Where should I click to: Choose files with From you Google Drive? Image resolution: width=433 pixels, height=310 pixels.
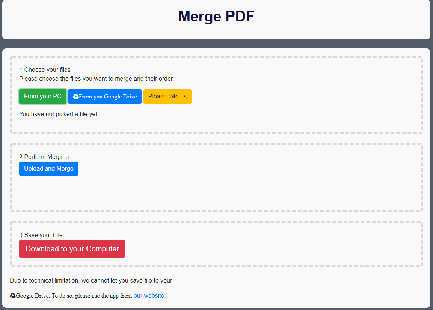point(108,97)
